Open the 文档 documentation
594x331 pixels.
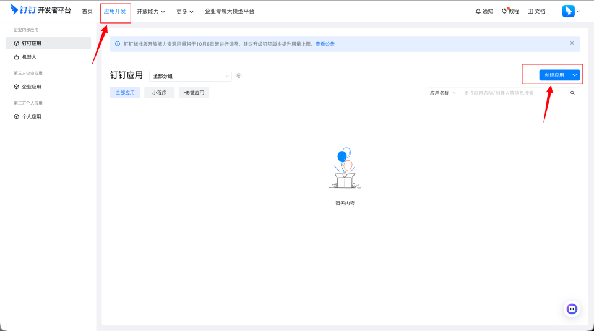pyautogui.click(x=536, y=11)
